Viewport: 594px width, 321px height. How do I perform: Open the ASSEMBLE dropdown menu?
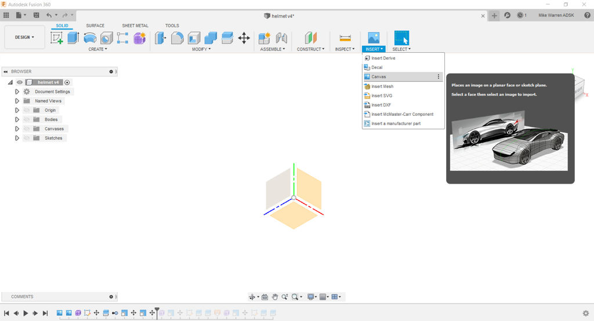[x=273, y=49]
